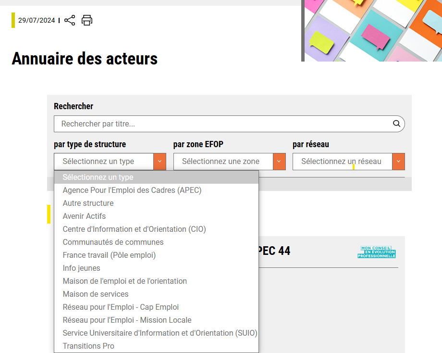Click the orange arrow of the réseau dropdown
Screen dimensions: 442x353
click(399, 162)
